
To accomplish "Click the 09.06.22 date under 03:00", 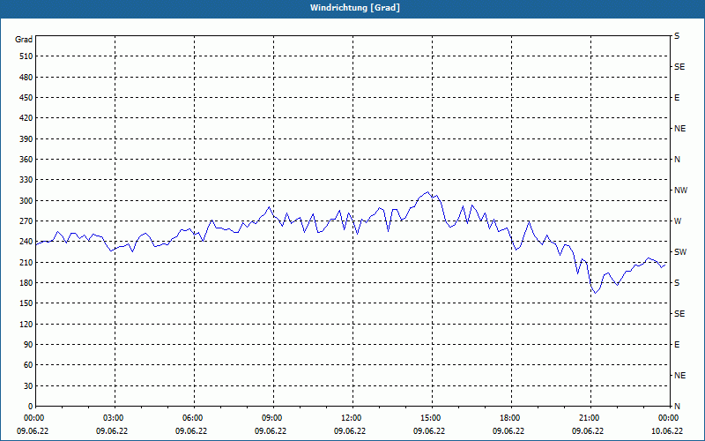I will point(112,431).
